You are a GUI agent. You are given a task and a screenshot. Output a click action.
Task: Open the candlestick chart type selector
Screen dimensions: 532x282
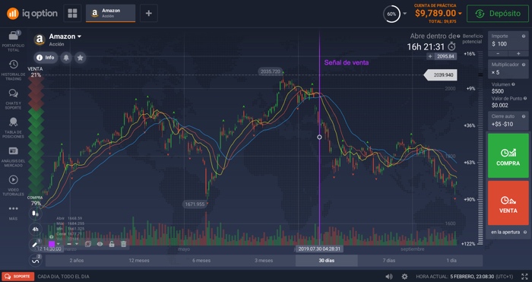click(x=35, y=214)
